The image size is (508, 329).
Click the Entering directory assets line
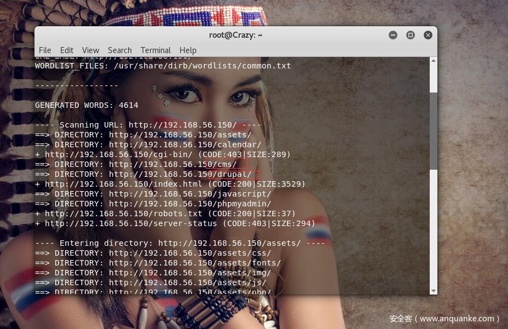(180, 243)
